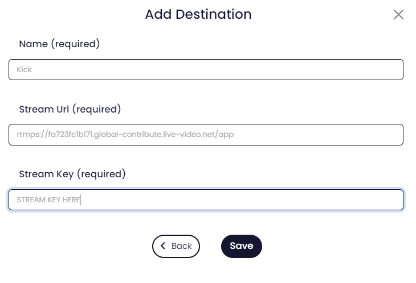
Task: Click the "Kick" placeholder text
Action: coord(25,70)
